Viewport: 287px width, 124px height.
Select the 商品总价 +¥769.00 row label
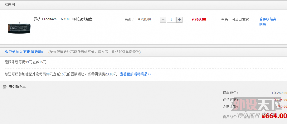(x=231, y=93)
